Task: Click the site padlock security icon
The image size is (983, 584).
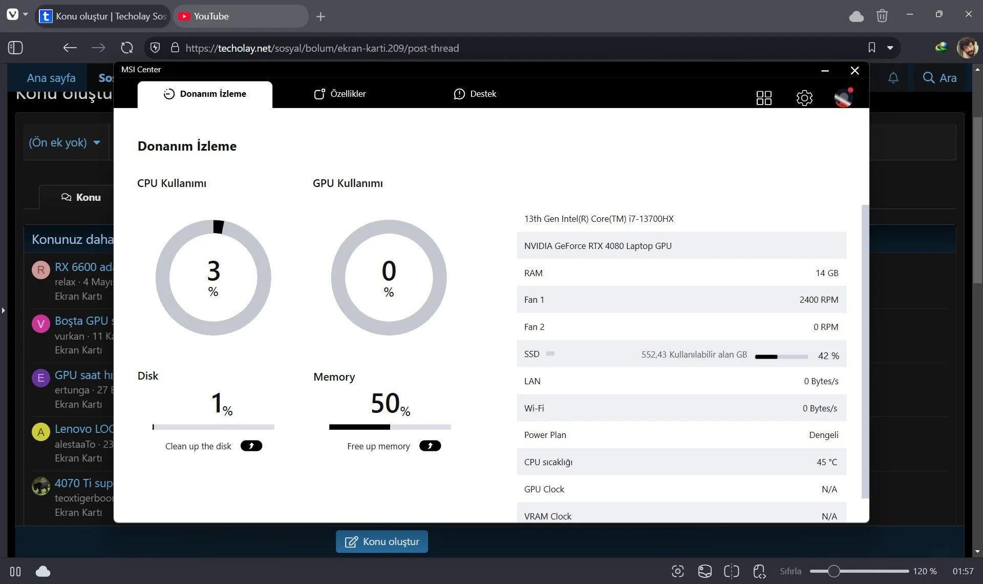Action: coord(175,48)
